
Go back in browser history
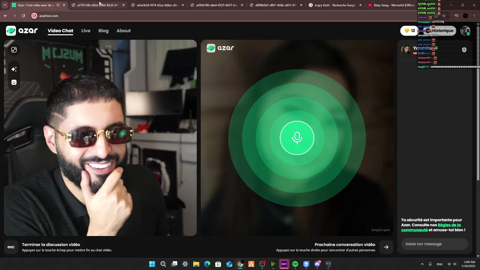pyautogui.click(x=5, y=16)
